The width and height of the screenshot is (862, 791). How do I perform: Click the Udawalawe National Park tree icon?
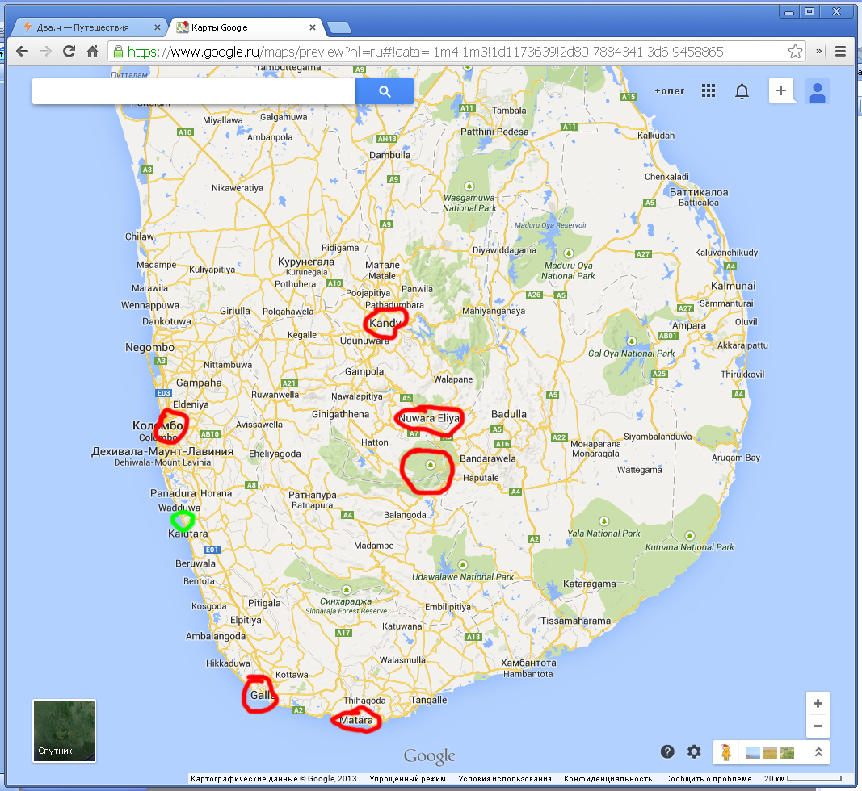(462, 565)
